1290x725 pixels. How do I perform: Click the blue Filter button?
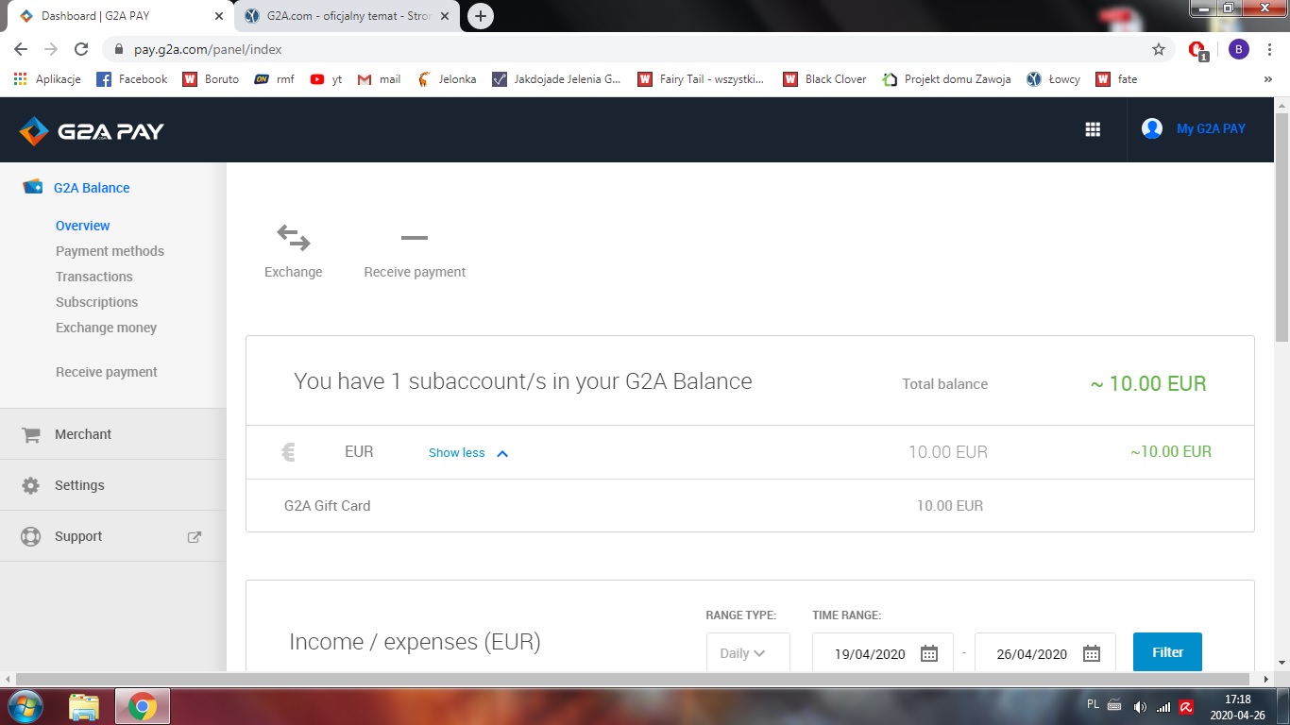(1167, 652)
